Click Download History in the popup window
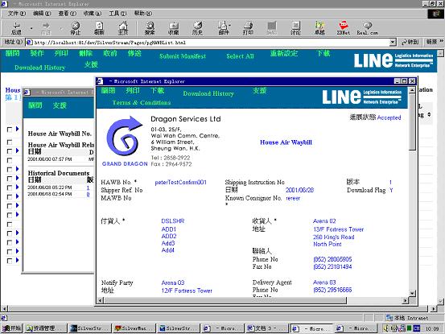 pyautogui.click(x=208, y=93)
